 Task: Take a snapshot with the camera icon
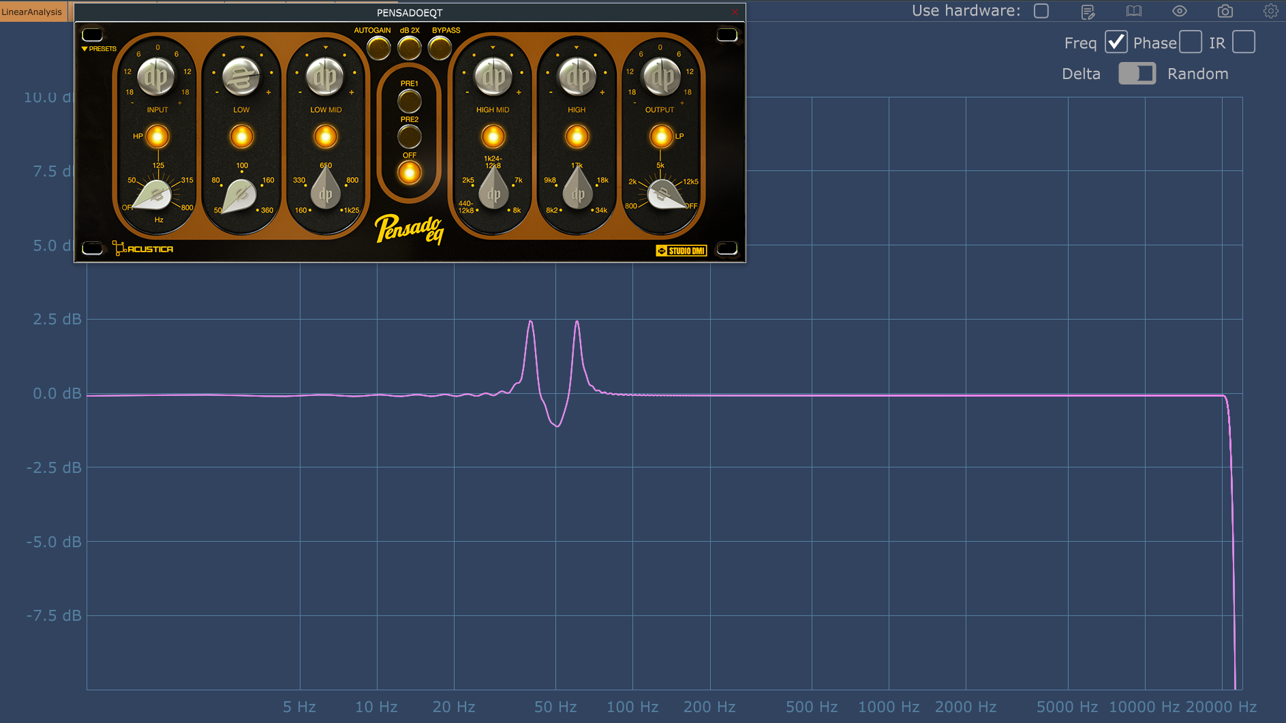1225,11
